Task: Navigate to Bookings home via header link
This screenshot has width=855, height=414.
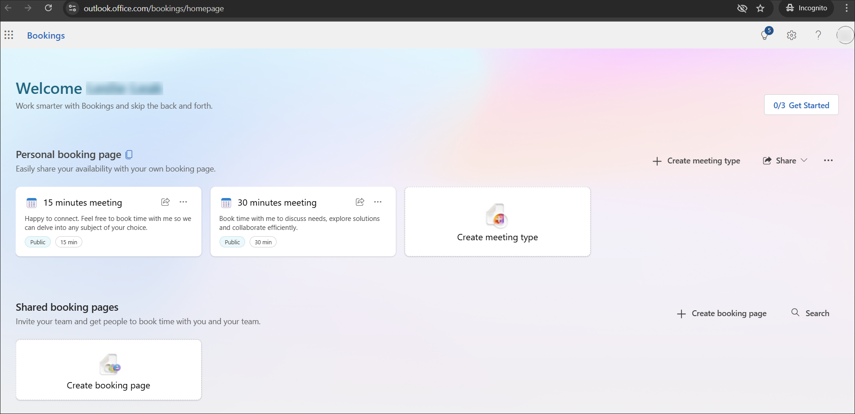Action: [45, 35]
